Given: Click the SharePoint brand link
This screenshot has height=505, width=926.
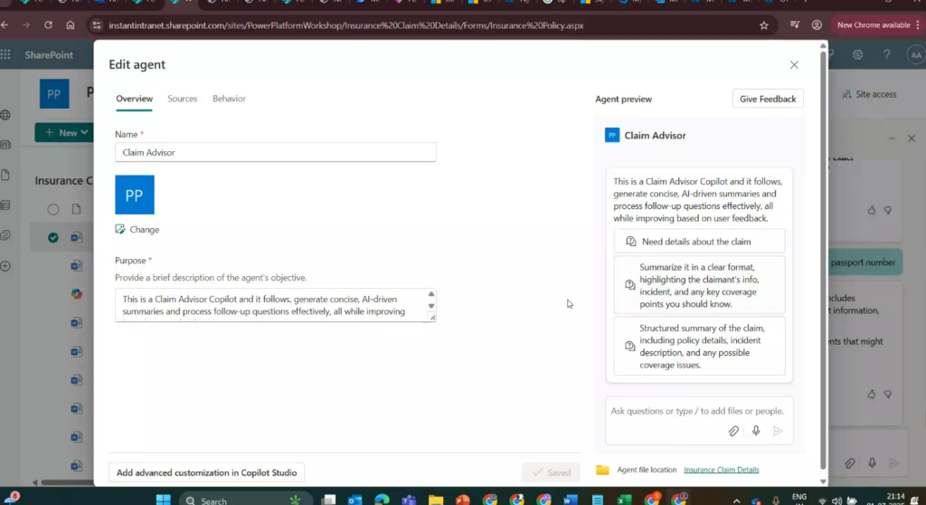Looking at the screenshot, I should pos(49,55).
